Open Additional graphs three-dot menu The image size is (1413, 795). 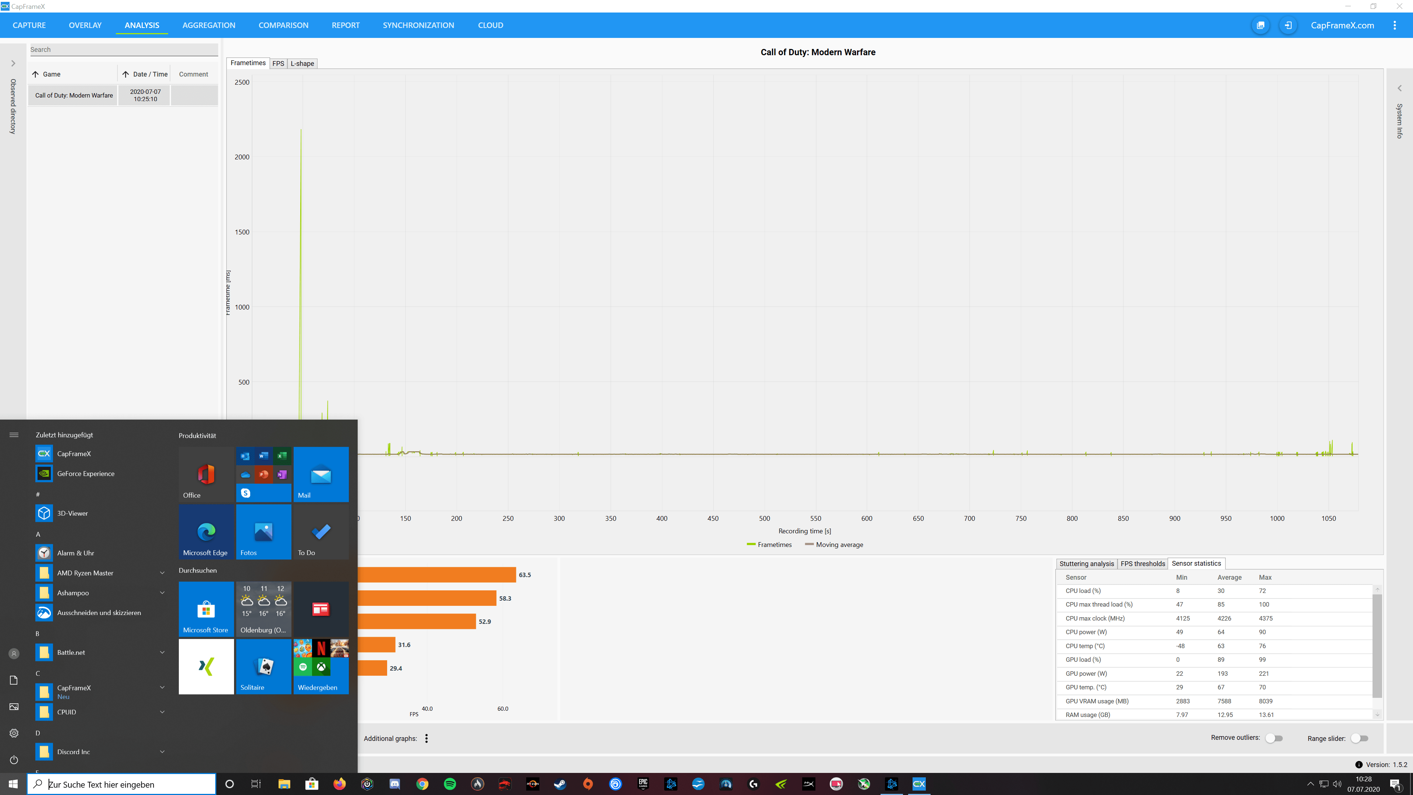426,738
